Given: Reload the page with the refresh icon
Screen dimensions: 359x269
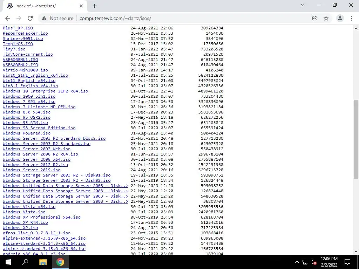Looking at the screenshot, I should (x=30, y=18).
